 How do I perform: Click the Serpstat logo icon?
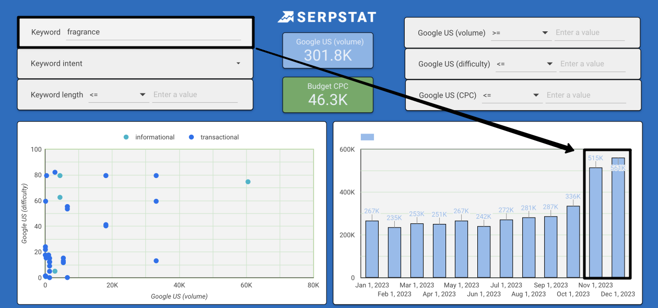tap(286, 17)
